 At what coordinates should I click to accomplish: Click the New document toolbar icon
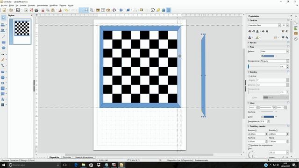[x=4, y=10]
